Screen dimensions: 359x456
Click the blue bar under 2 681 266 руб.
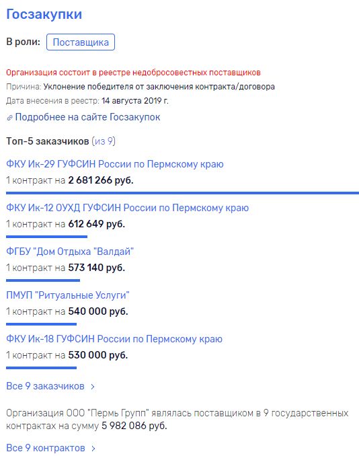(183, 193)
